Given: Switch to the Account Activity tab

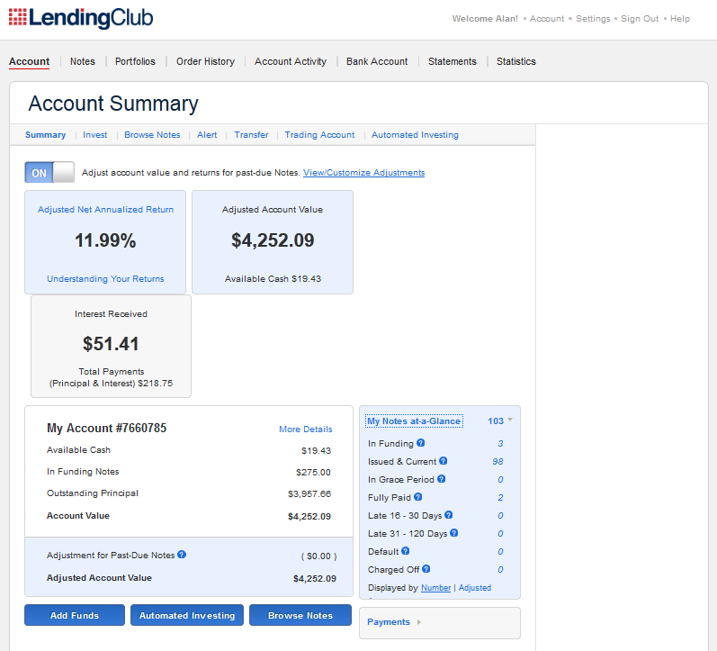Looking at the screenshot, I should [x=291, y=61].
